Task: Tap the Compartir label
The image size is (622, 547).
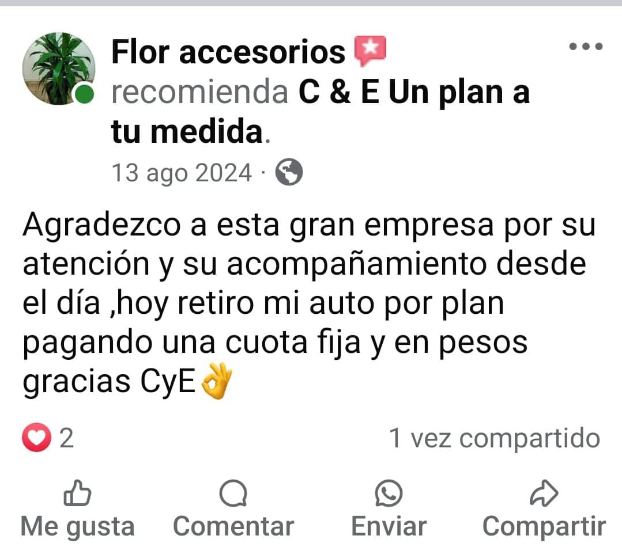Action: coord(544,527)
